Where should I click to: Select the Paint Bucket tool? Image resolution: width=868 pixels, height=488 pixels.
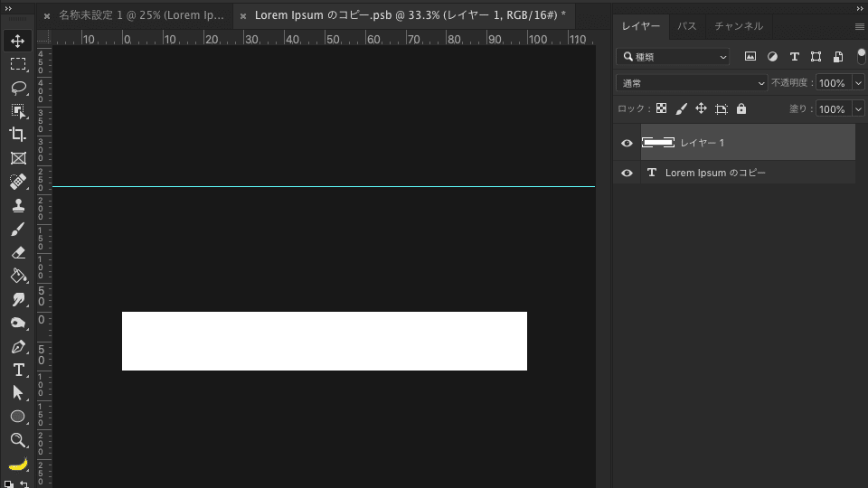pyautogui.click(x=18, y=276)
